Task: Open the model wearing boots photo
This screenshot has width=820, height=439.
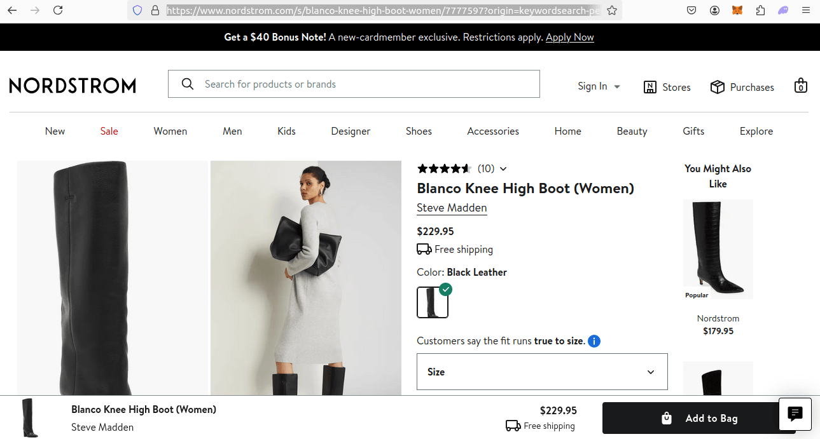Action: [x=306, y=278]
